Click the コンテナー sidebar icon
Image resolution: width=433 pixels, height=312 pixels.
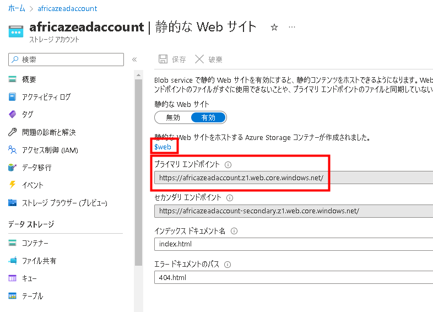tap(13, 243)
